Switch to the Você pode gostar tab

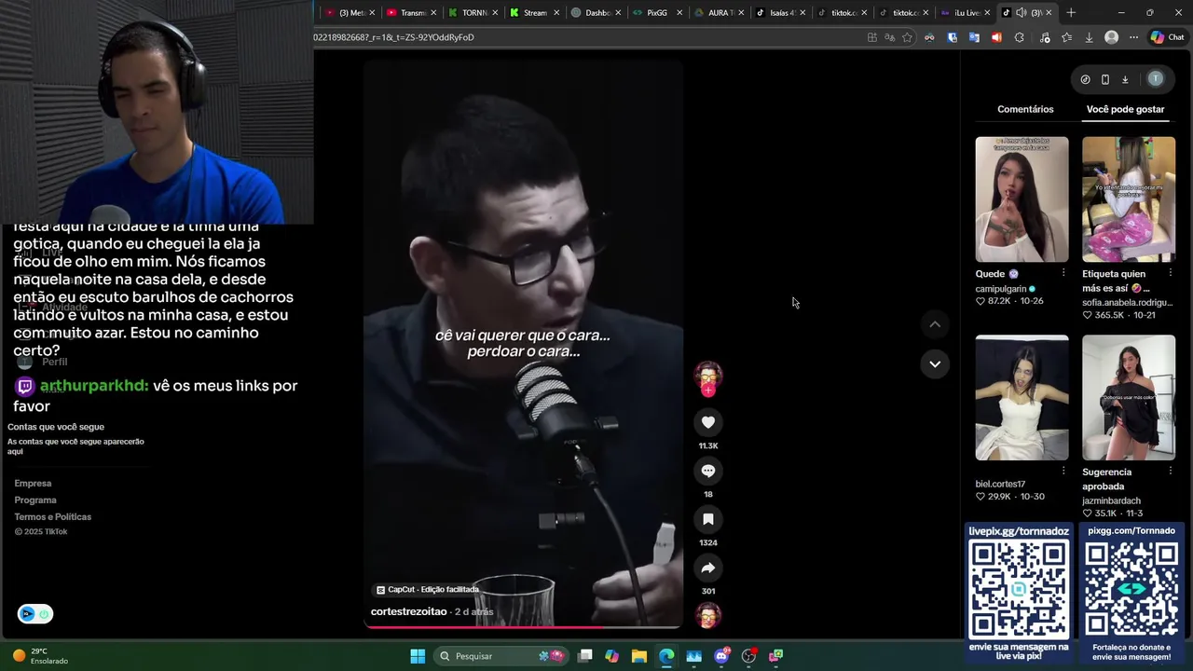point(1125,109)
